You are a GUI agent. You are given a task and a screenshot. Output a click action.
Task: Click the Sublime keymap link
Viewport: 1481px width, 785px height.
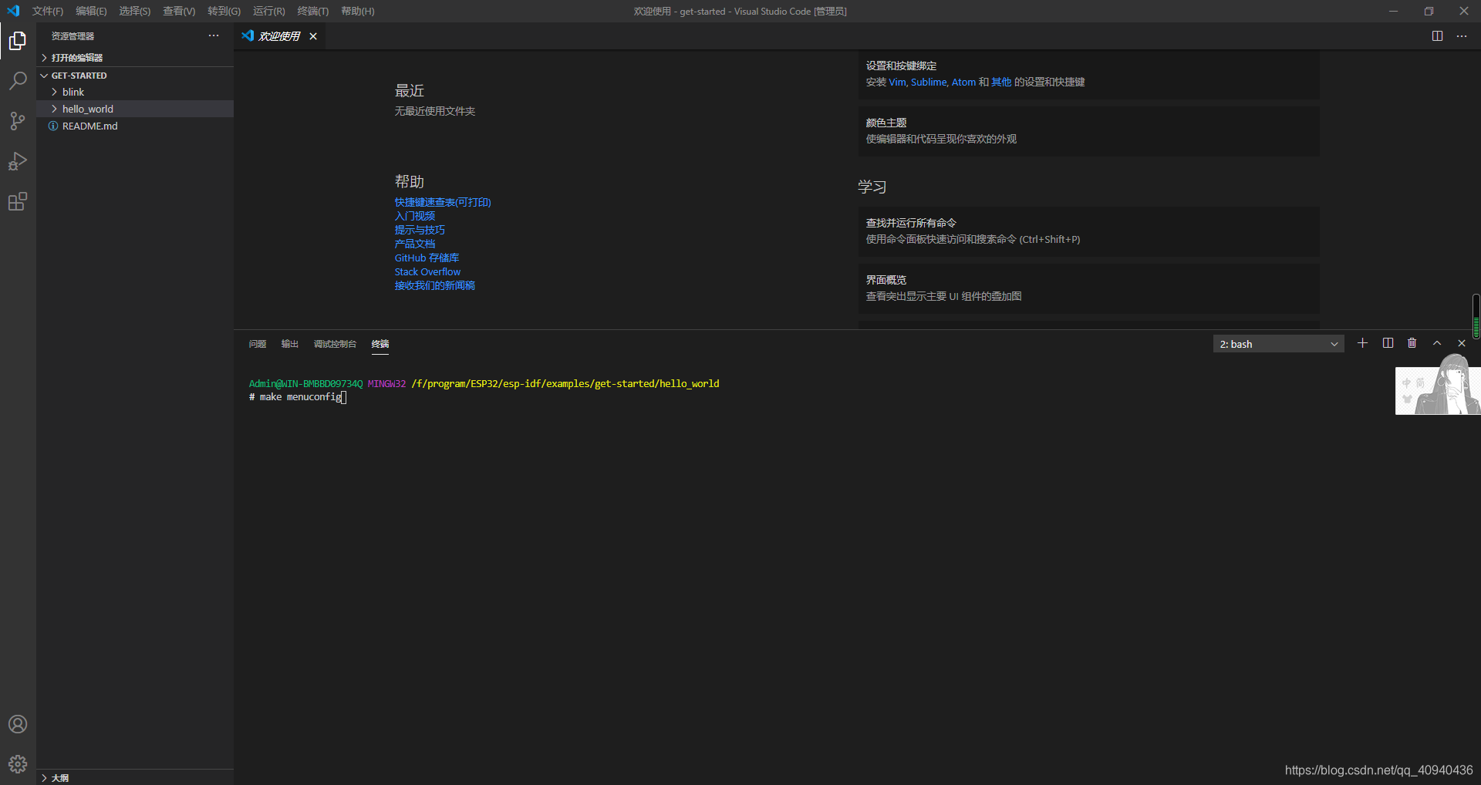click(x=929, y=82)
